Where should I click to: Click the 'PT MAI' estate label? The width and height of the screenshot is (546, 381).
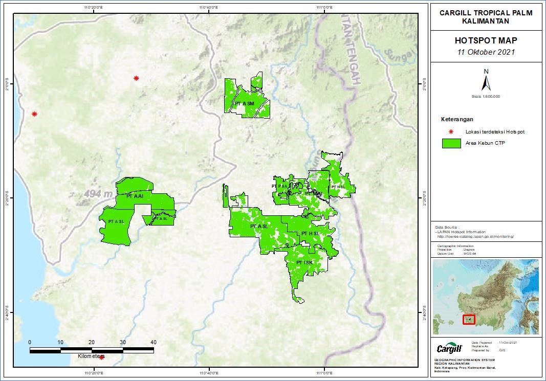[314, 193]
